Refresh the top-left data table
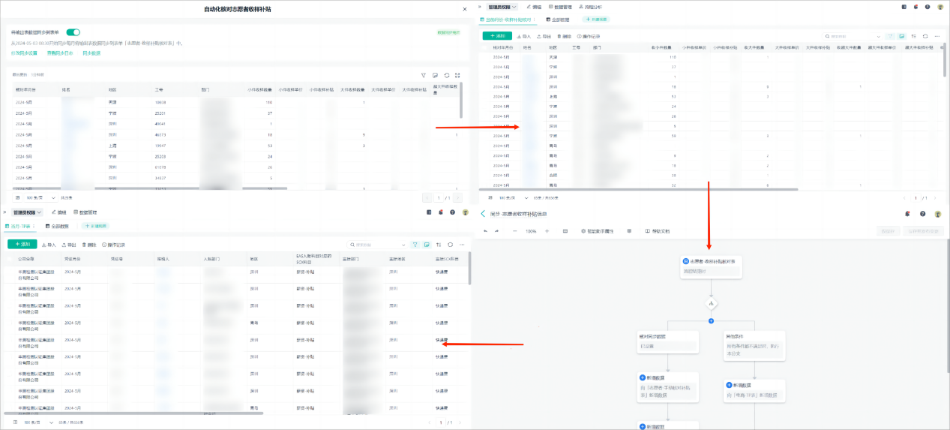The height and width of the screenshot is (430, 950). tap(447, 75)
